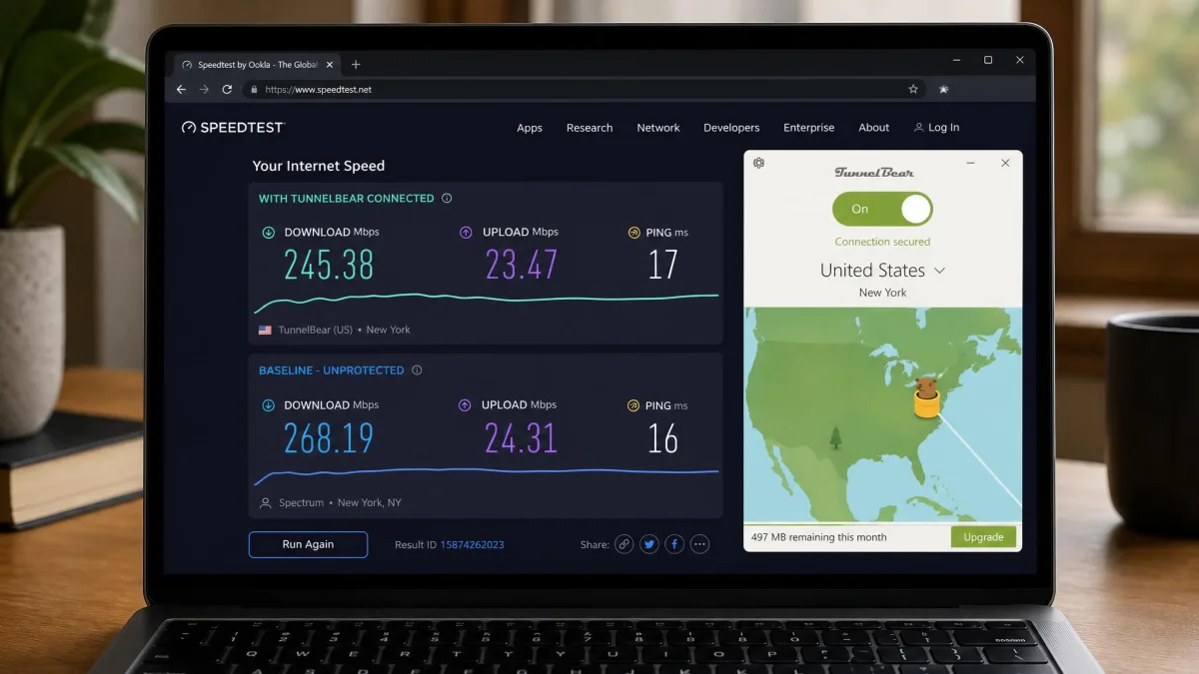Click upload icon in Baseline result
1199x674 pixels.
(x=465, y=405)
